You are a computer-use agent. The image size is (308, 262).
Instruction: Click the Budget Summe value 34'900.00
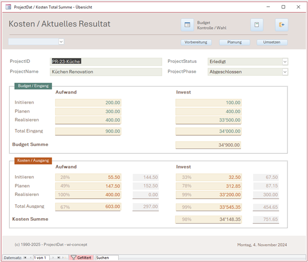point(208,145)
